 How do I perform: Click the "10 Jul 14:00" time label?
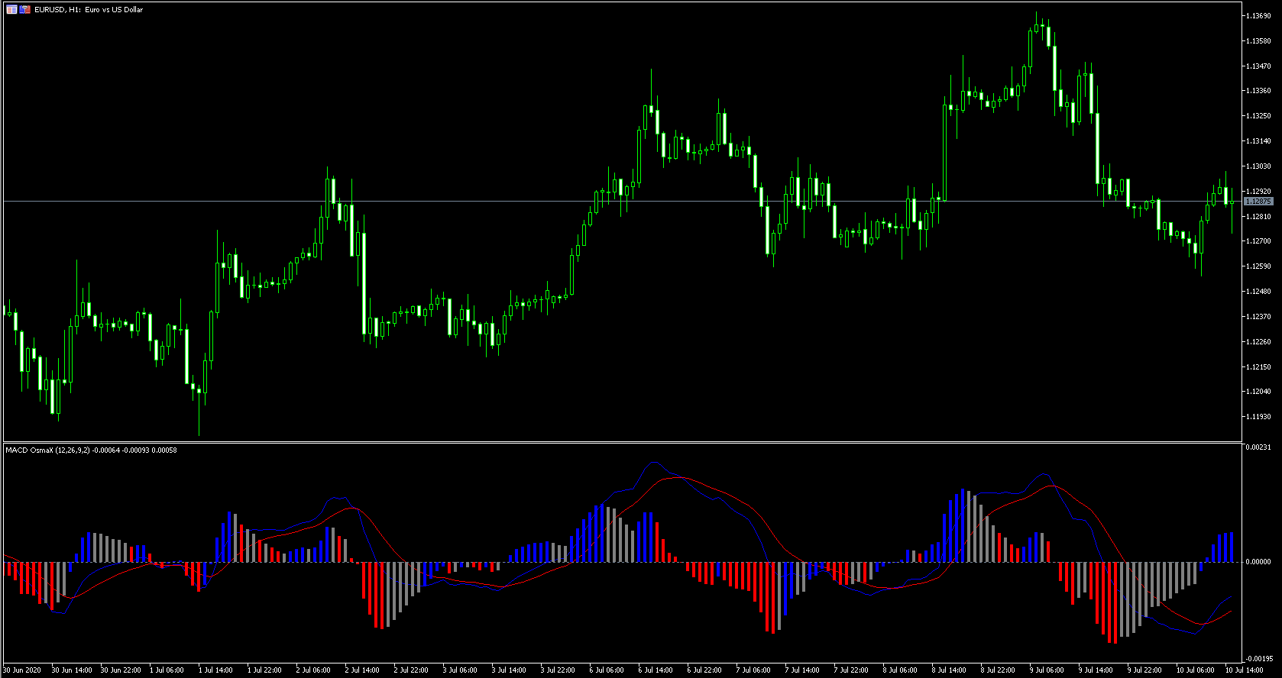1245,670
